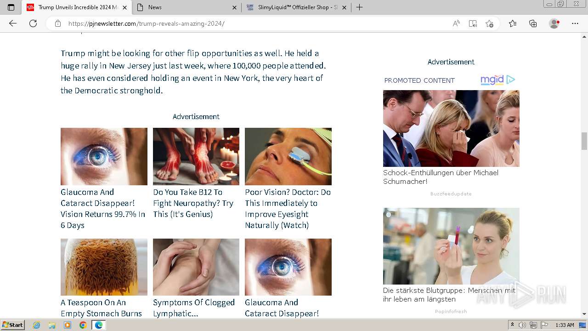The width and height of the screenshot is (588, 331).
Task: Switch to the News tab
Action: [x=187, y=7]
